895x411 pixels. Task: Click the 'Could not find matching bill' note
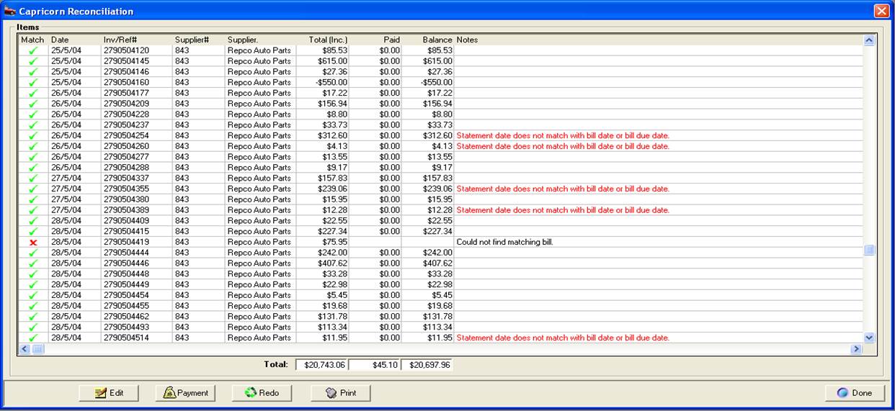tap(504, 243)
